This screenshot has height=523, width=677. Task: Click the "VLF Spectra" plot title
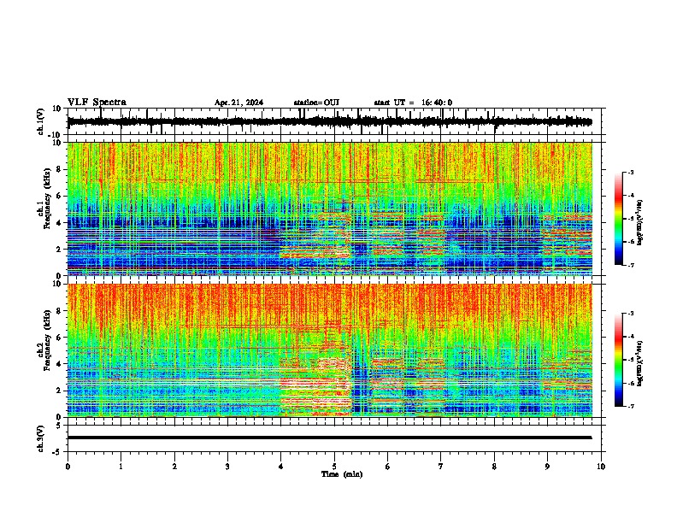pos(97,103)
